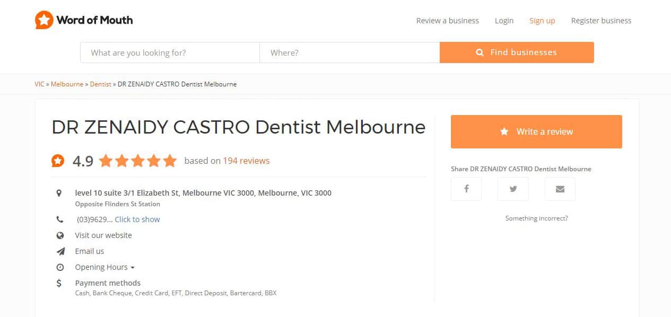Click the Find businesses button
This screenshot has height=317, width=671.
click(517, 52)
